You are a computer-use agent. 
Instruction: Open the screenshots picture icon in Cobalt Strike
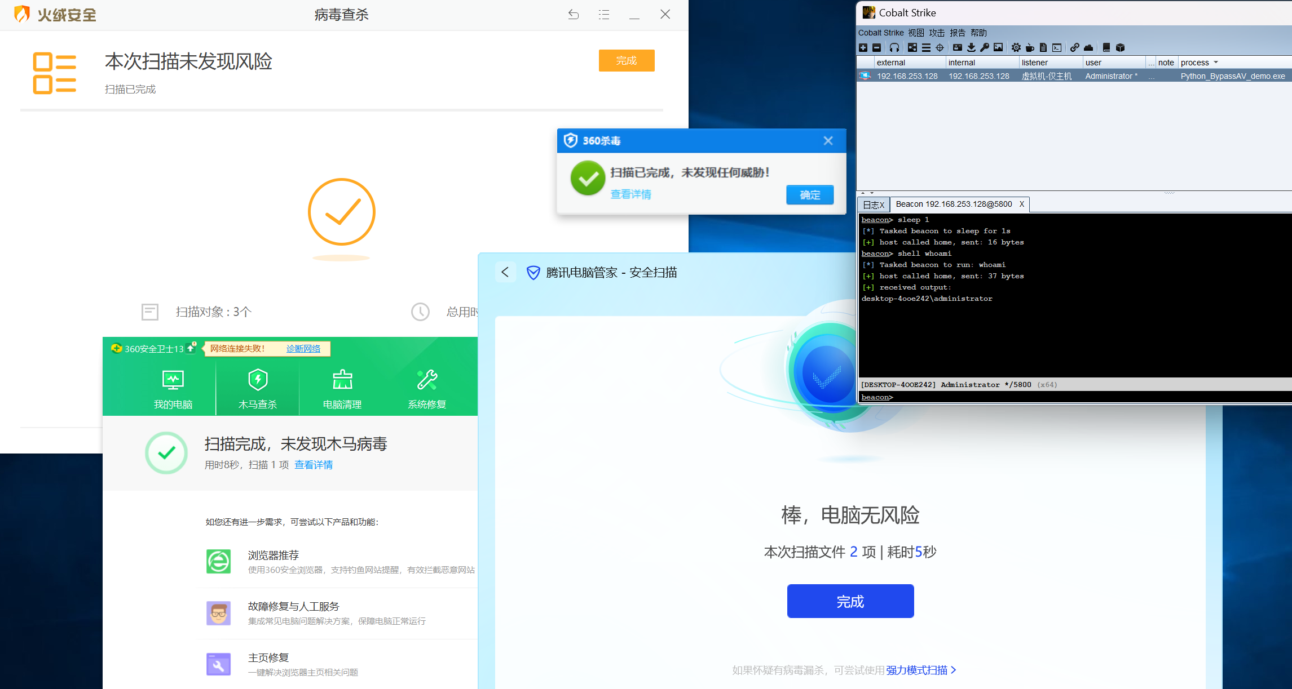point(998,48)
